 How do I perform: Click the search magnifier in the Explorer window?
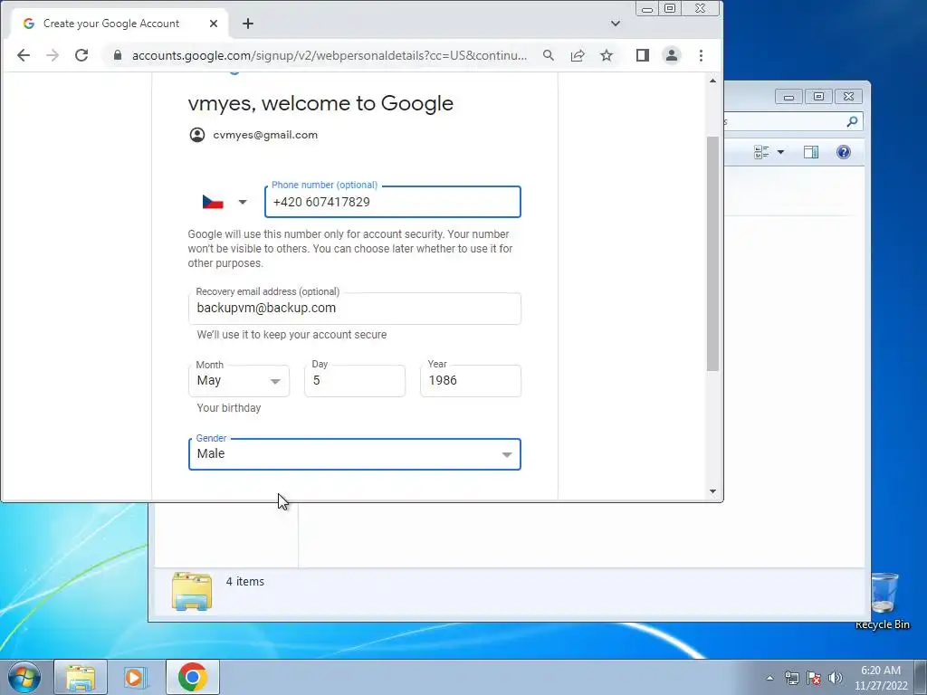852,121
